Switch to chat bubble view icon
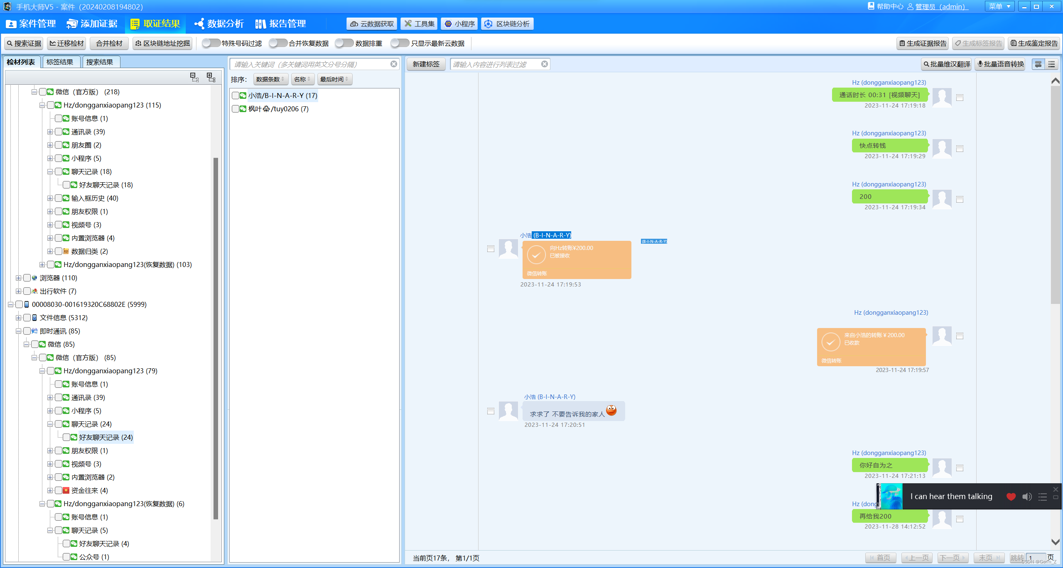This screenshot has width=1063, height=568. click(1038, 64)
